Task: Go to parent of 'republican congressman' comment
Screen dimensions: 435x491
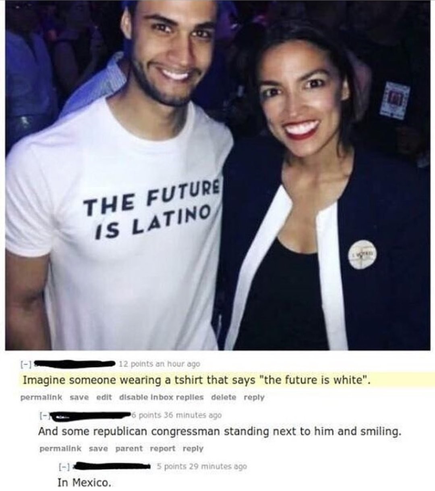Action: point(129,448)
